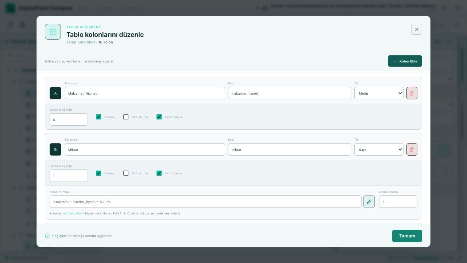Click the Kolon formülü input field
This screenshot has width=467, height=263.
[205, 202]
